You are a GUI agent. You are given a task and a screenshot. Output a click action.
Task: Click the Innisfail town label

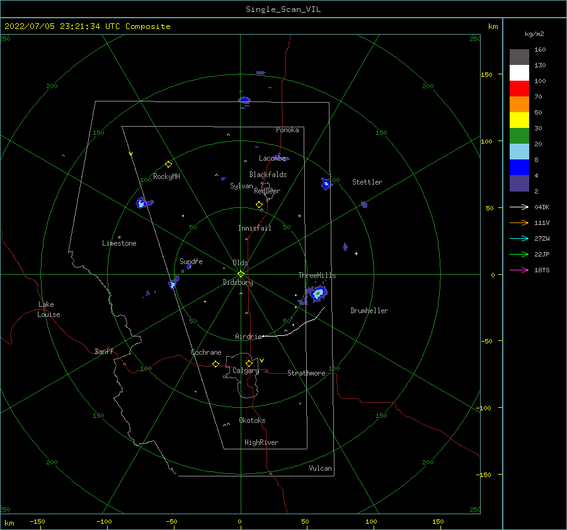pyautogui.click(x=255, y=228)
